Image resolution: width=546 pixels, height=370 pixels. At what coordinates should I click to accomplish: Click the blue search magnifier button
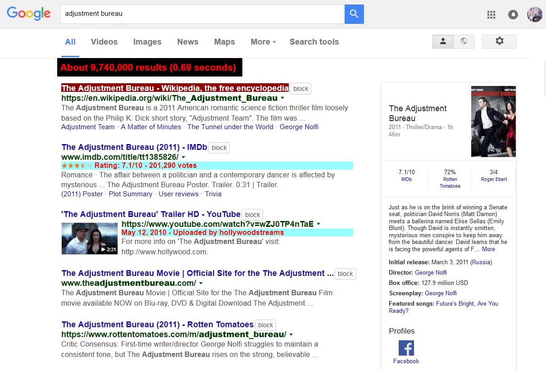tap(354, 14)
